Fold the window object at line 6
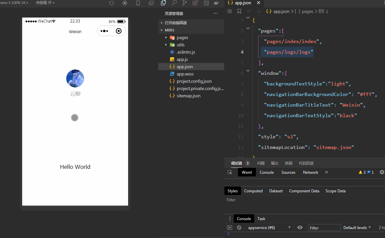This screenshot has height=238, width=385. (x=248, y=71)
